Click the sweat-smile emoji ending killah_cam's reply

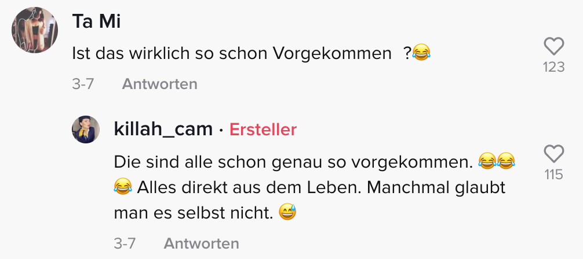(287, 213)
